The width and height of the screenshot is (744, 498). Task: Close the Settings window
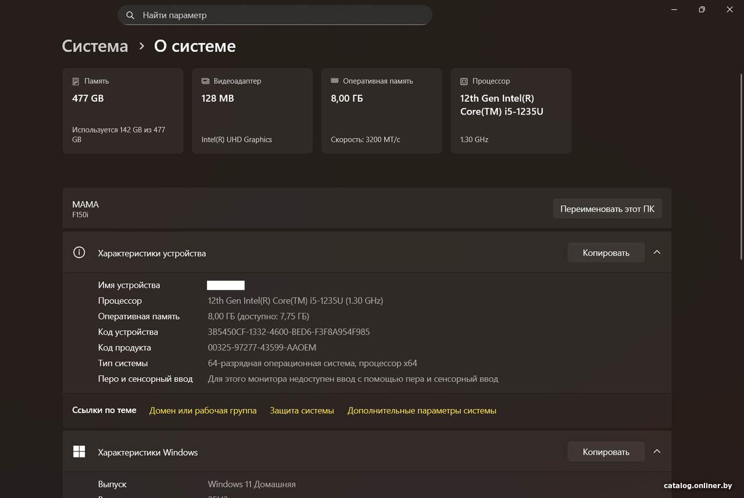(730, 9)
